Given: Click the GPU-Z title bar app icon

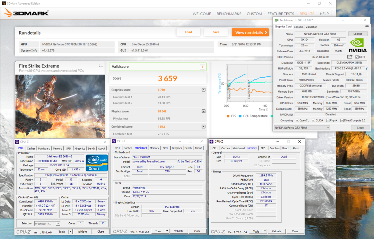Looking at the screenshot, I should [277, 20].
